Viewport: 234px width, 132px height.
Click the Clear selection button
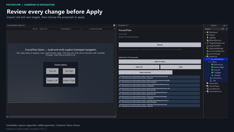point(181,67)
